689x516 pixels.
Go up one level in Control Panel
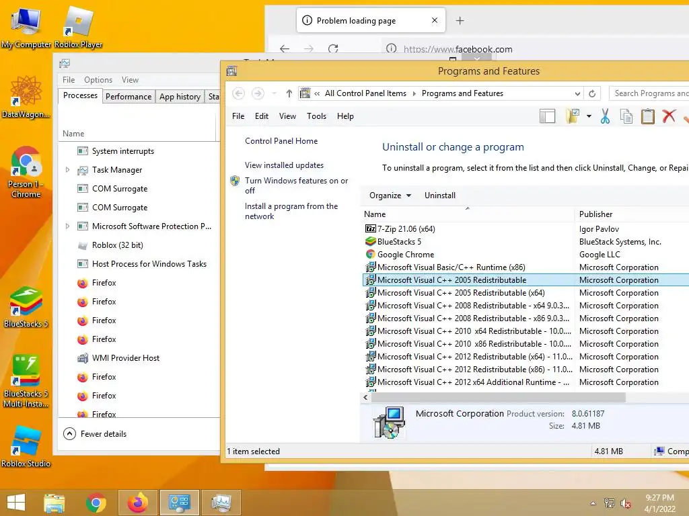pos(289,93)
